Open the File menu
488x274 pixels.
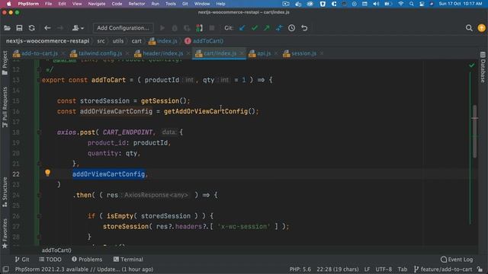pyautogui.click(x=48, y=4)
